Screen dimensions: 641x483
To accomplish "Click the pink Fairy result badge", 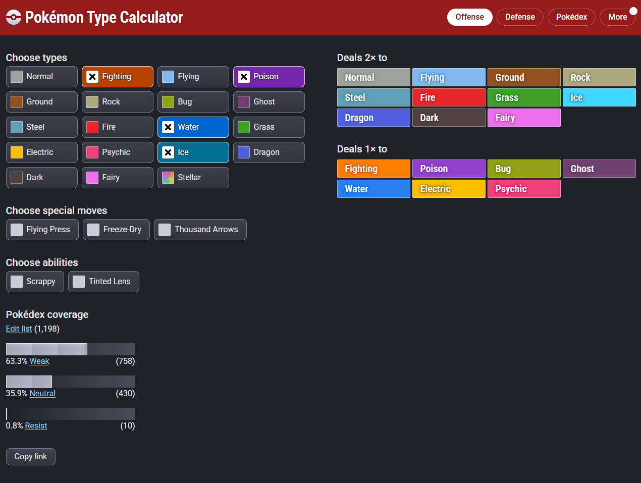I will tap(524, 118).
